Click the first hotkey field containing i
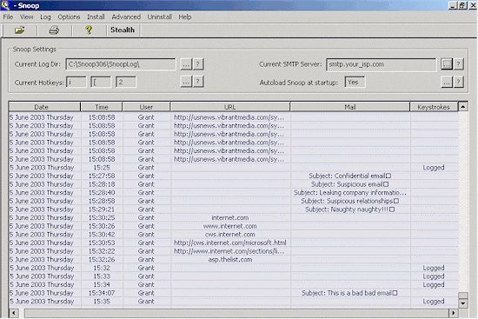The image size is (478, 319). pyautogui.click(x=76, y=82)
